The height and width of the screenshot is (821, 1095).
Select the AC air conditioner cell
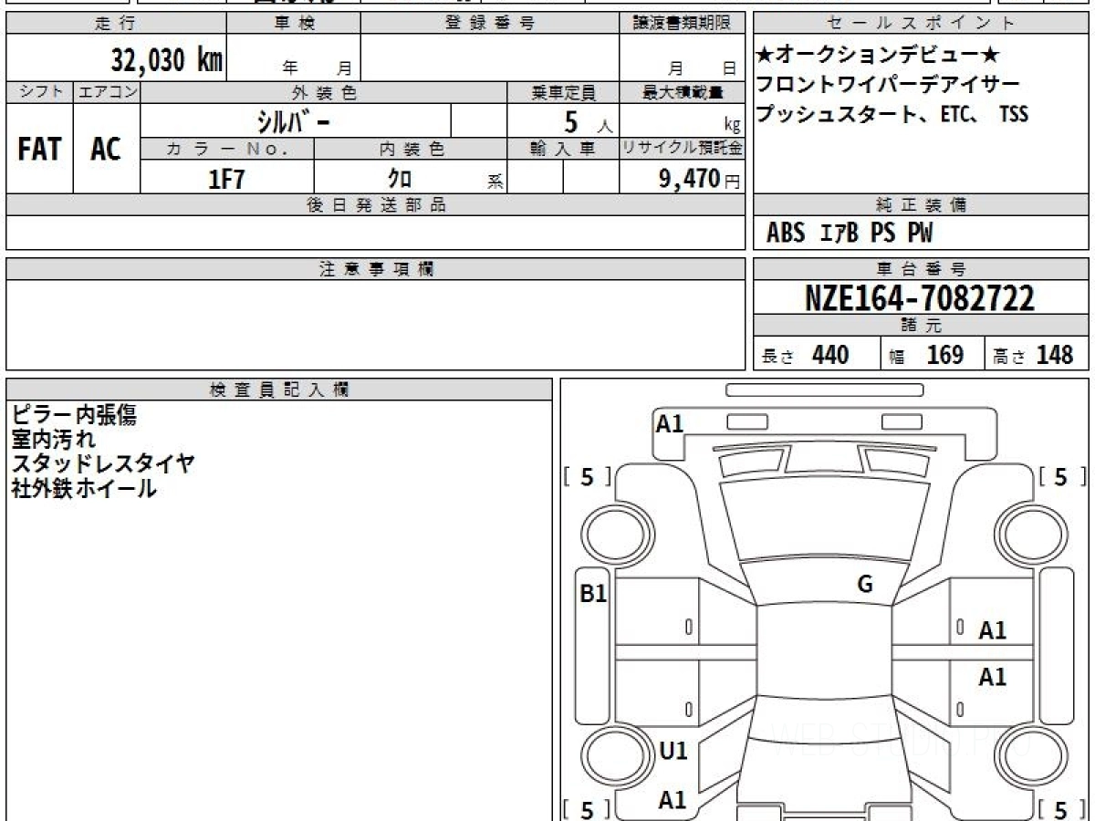106,150
